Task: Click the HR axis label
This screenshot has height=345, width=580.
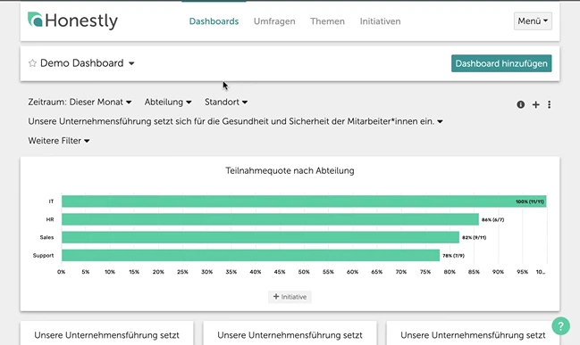Action: [x=50, y=219]
